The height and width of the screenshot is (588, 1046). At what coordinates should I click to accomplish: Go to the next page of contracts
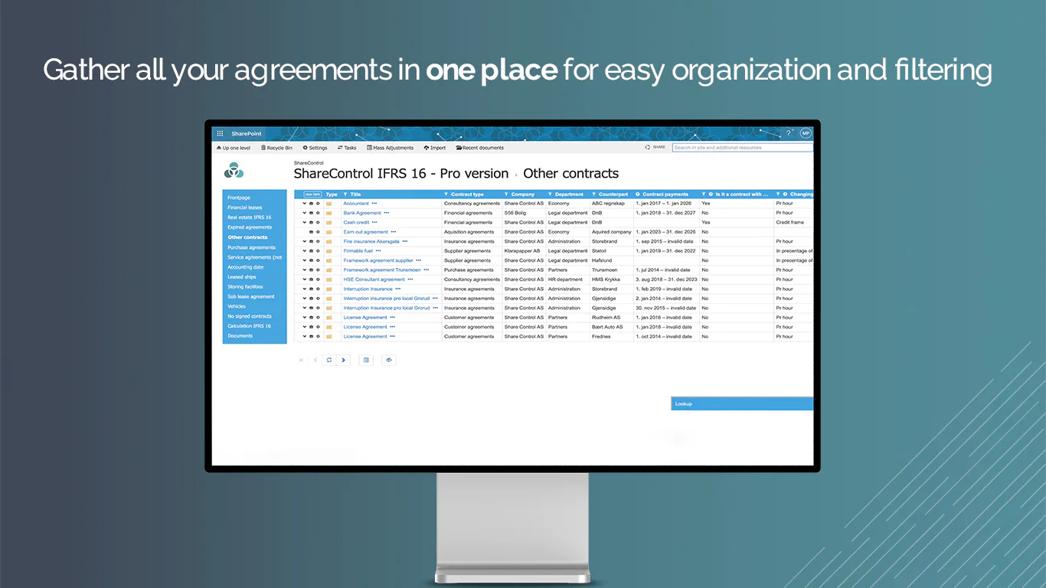click(x=343, y=360)
